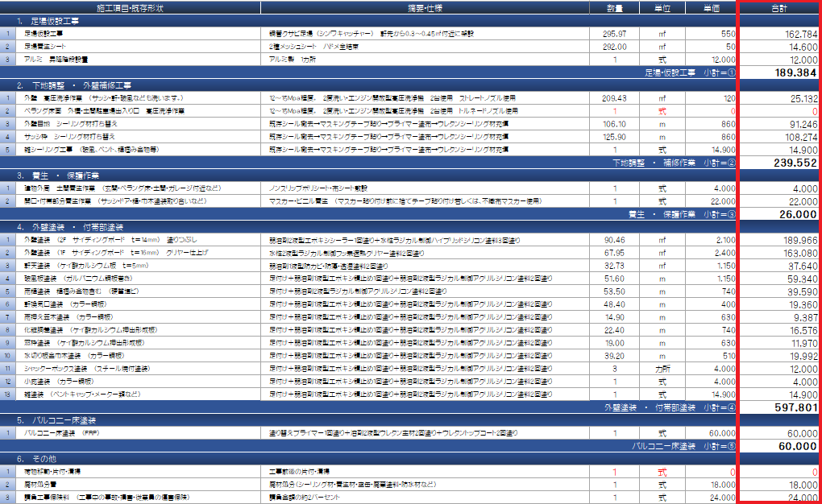Select the total cell 19,360
The image size is (822, 504).
[x=779, y=304]
